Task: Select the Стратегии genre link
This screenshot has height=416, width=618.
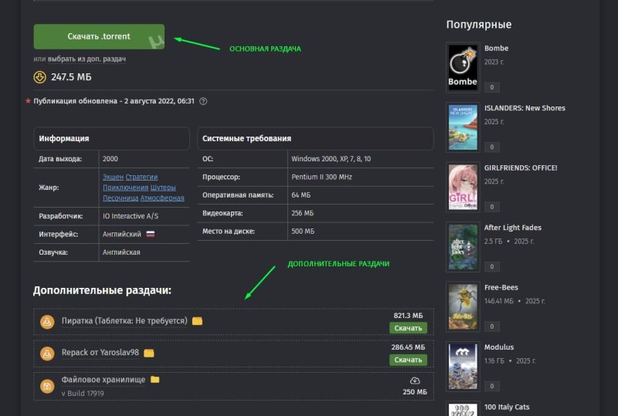Action: [x=141, y=177]
